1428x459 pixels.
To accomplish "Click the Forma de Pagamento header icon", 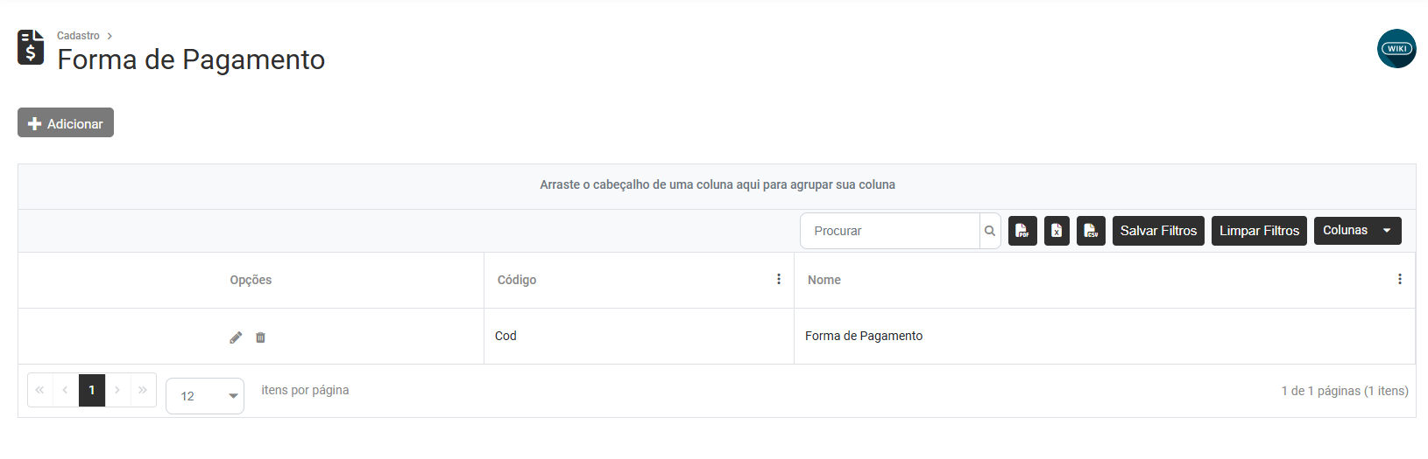I will (31, 47).
